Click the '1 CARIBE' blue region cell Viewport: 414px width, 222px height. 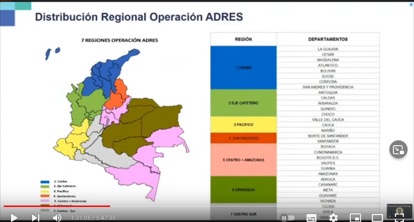pos(243,68)
